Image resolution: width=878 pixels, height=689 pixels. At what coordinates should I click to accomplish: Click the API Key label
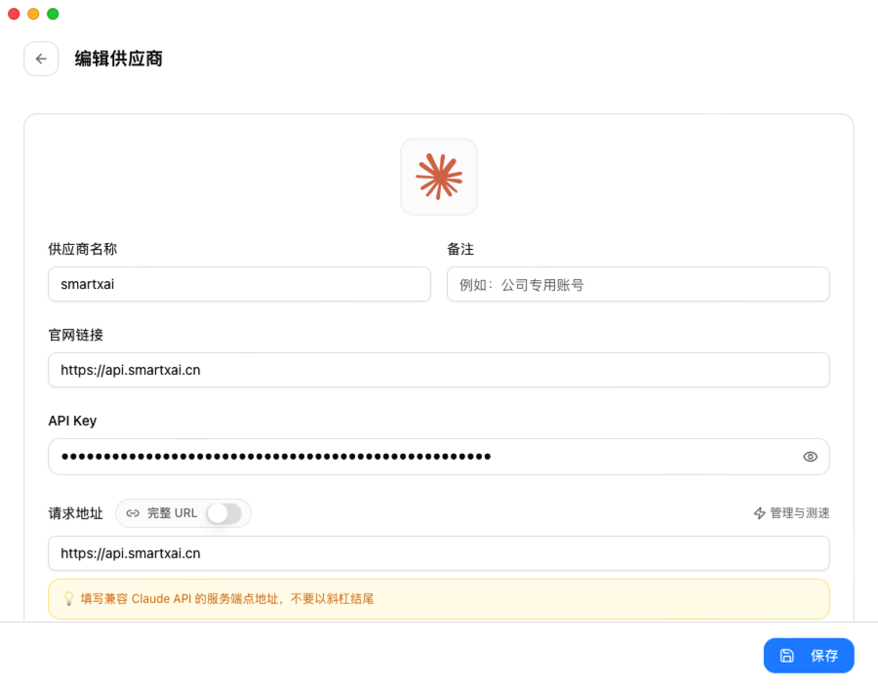[72, 421]
